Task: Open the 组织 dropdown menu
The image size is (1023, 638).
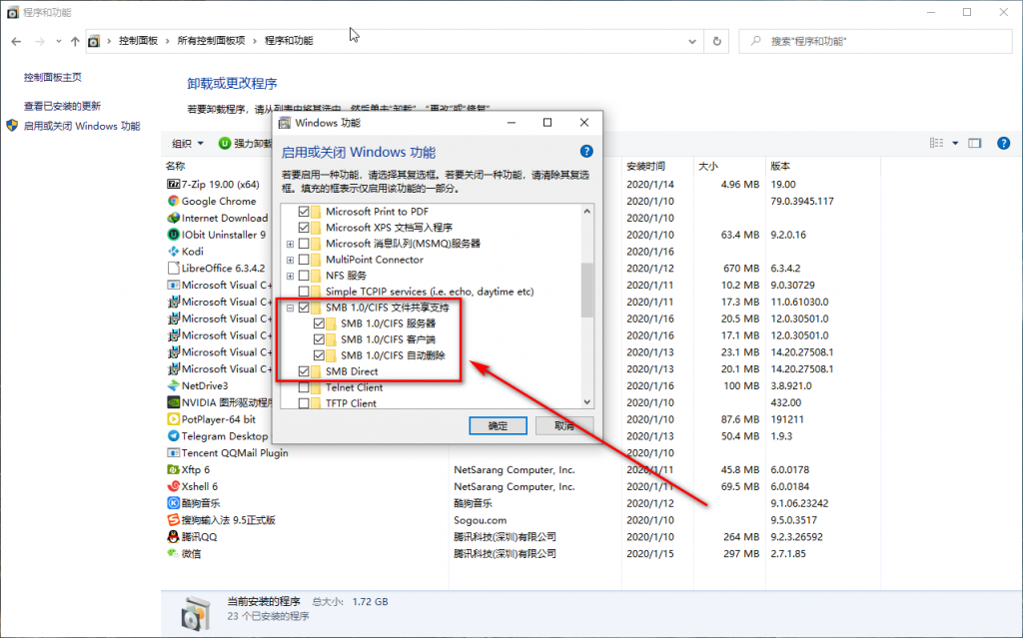Action: click(188, 143)
